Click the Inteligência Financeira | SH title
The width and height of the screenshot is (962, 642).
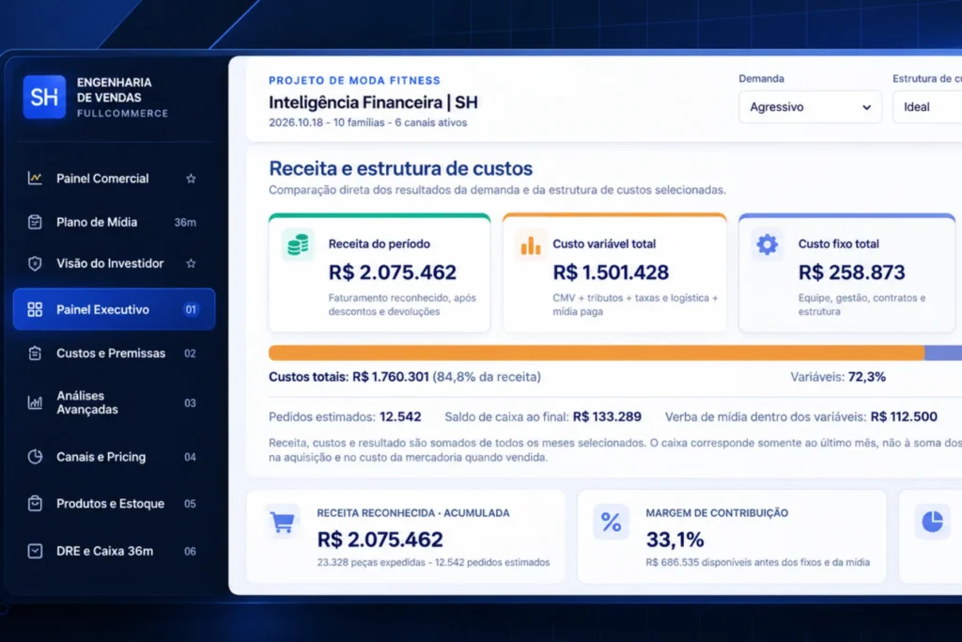[x=373, y=102]
